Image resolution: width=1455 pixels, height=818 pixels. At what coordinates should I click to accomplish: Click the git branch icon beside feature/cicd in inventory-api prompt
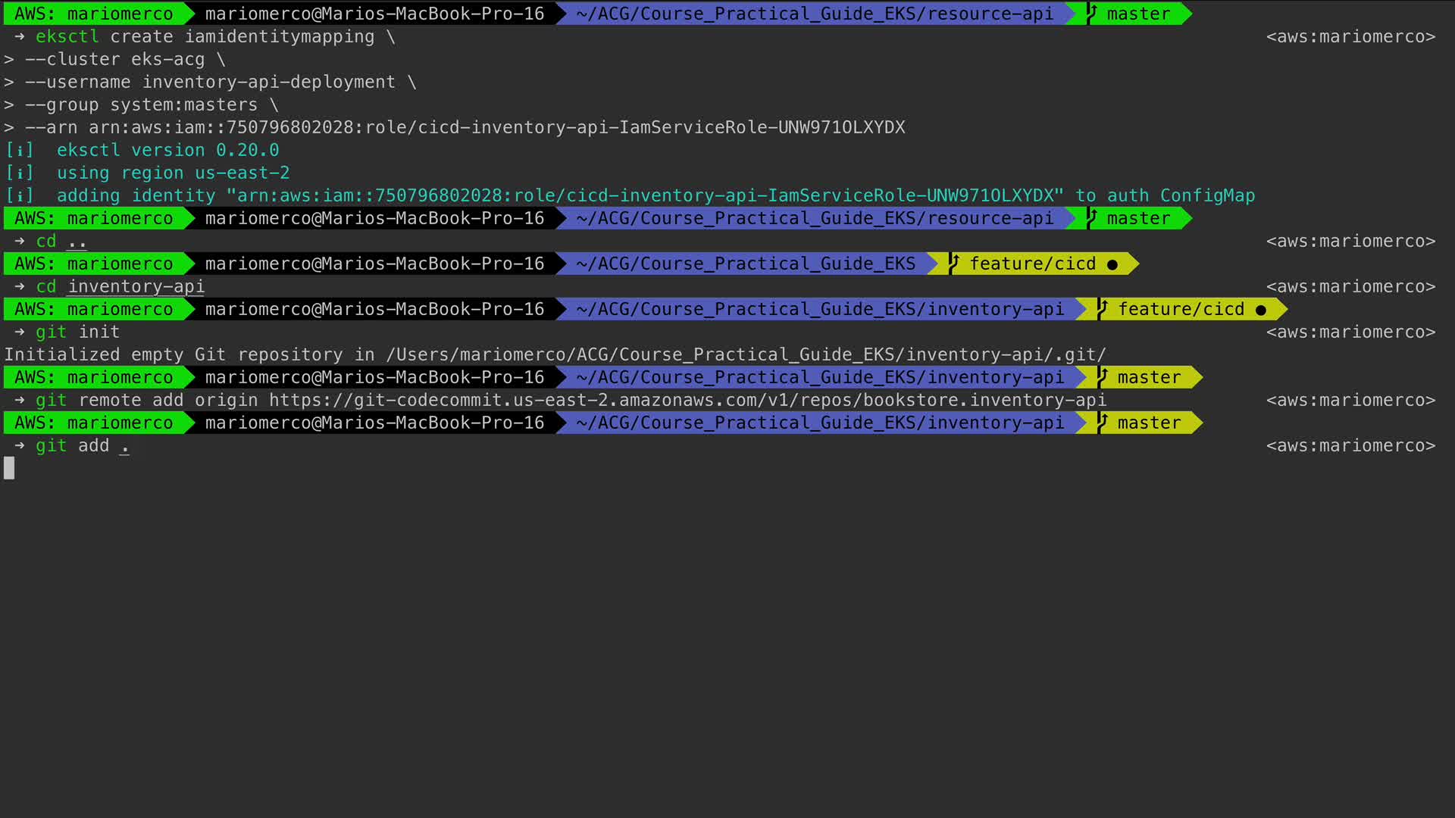(1103, 309)
